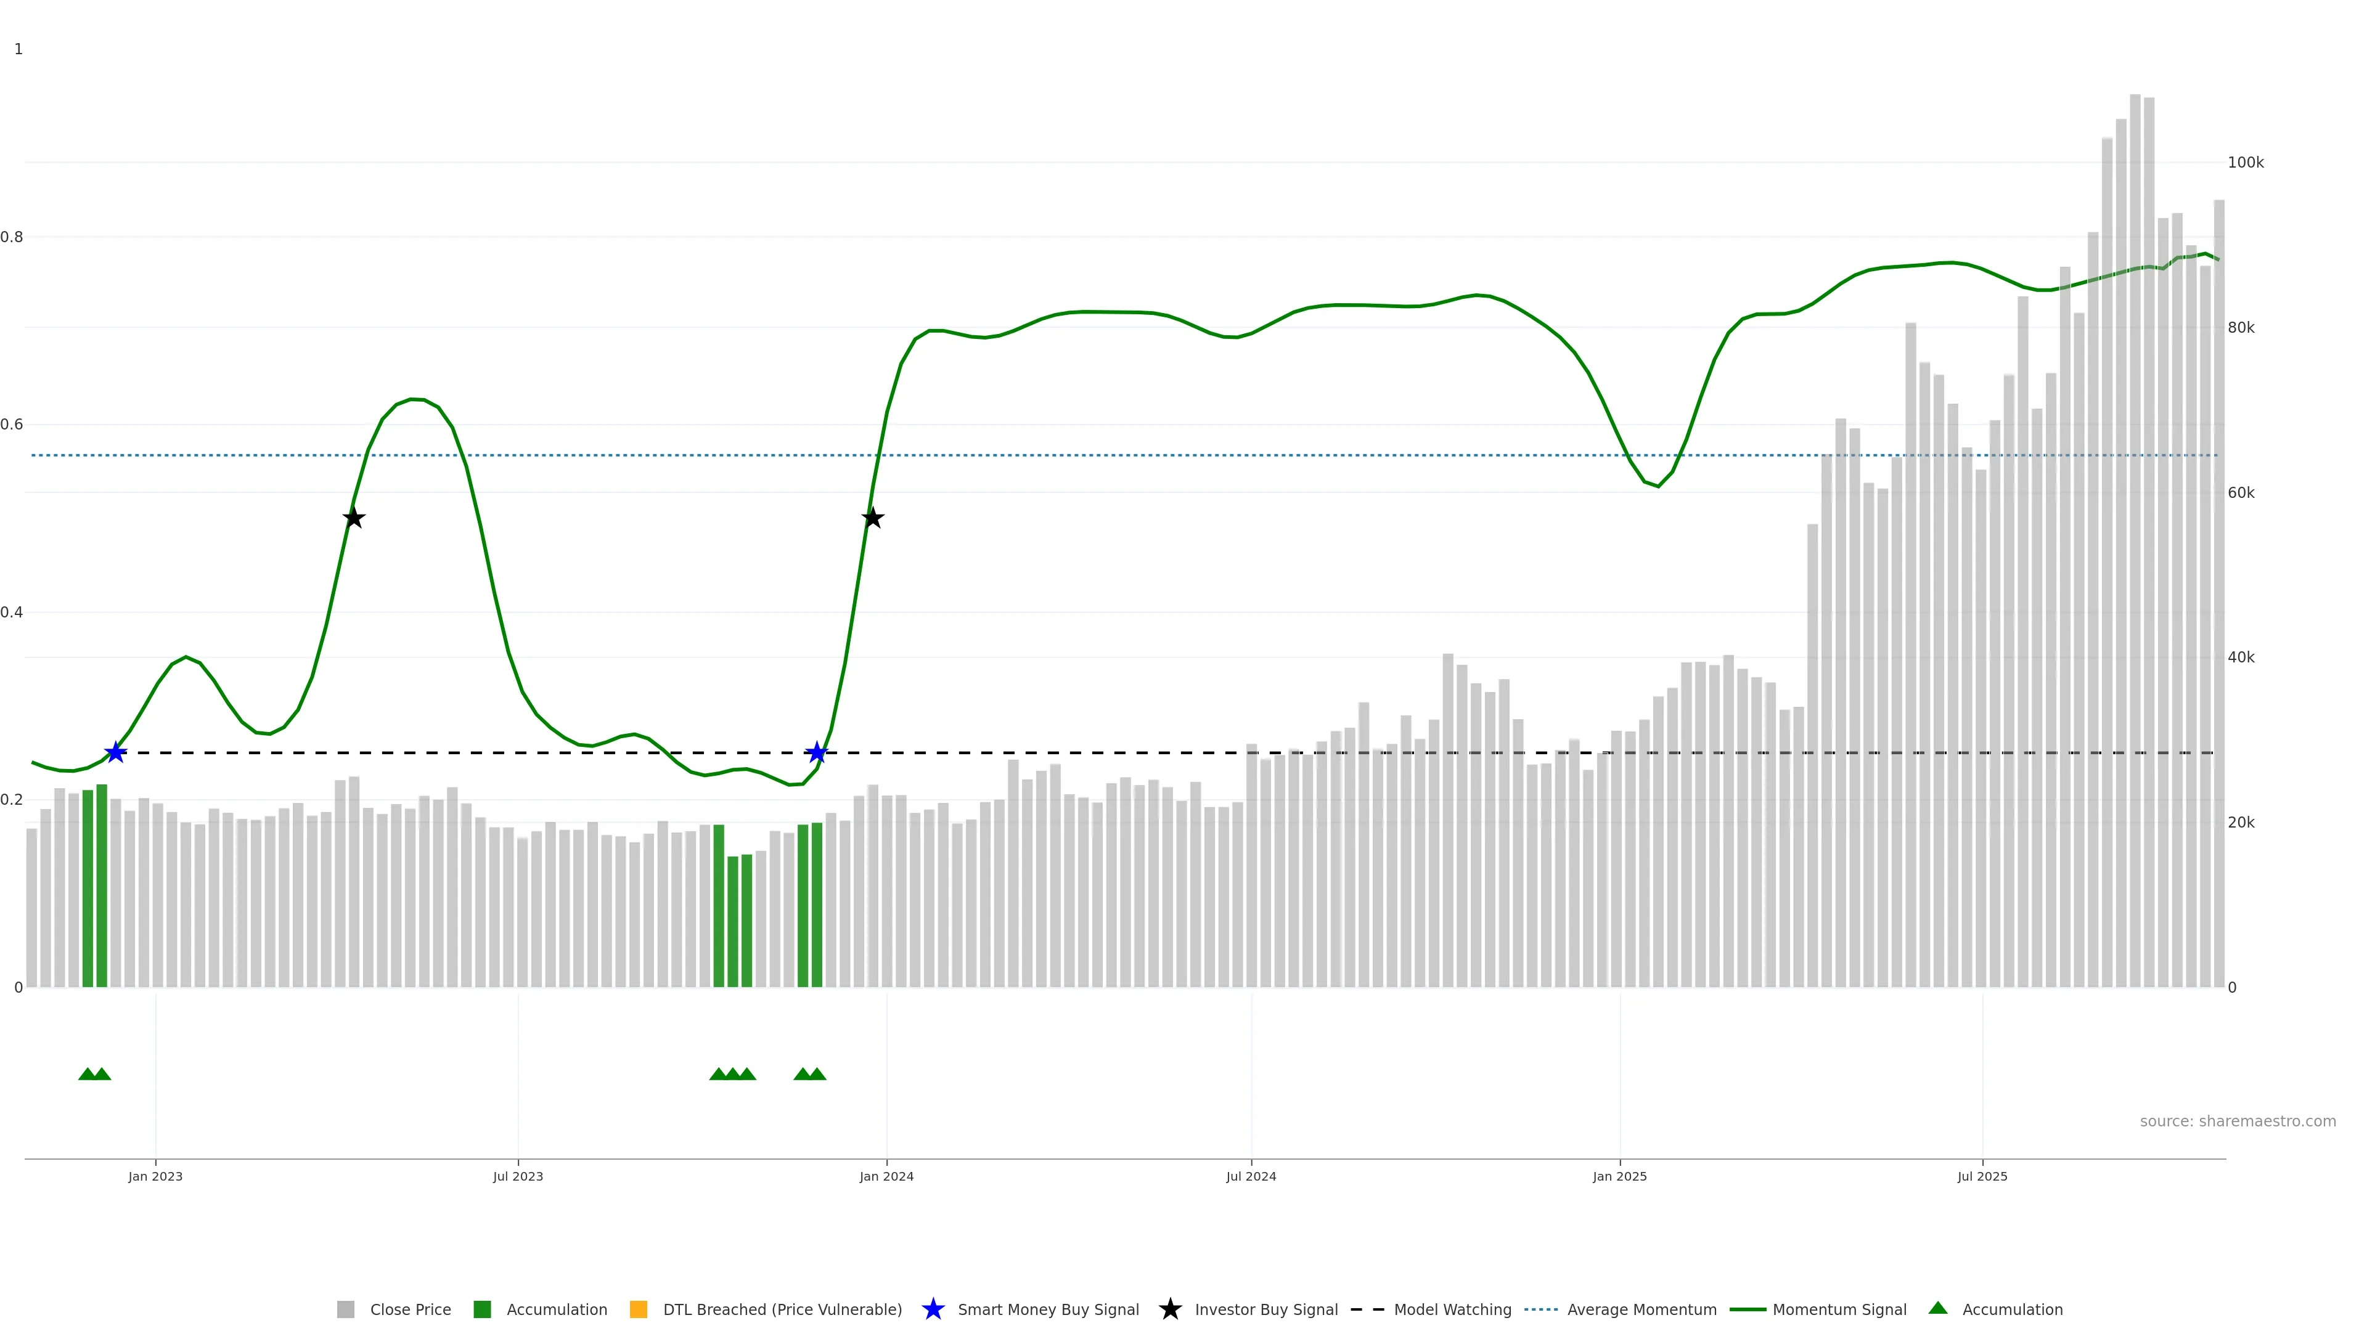
Task: Click the sharemaestro.com source text
Action: [x=2238, y=1121]
